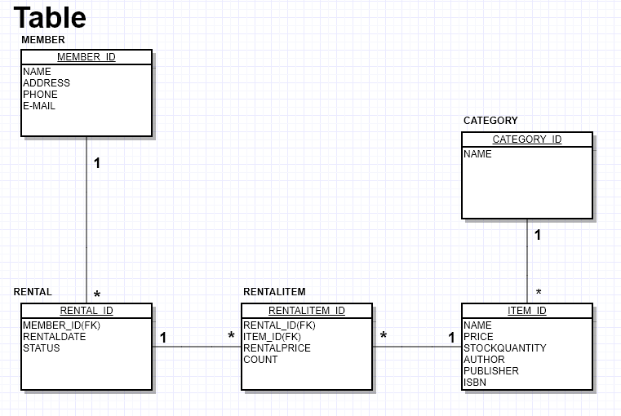Select the MEMBER-to-RENTAL relationship line

[86, 220]
